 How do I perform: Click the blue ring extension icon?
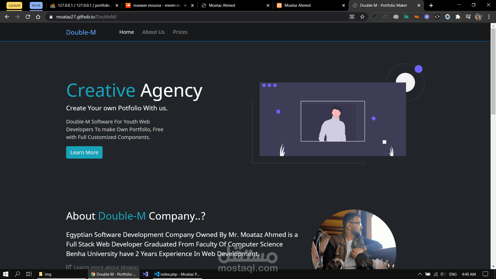pyautogui.click(x=447, y=17)
